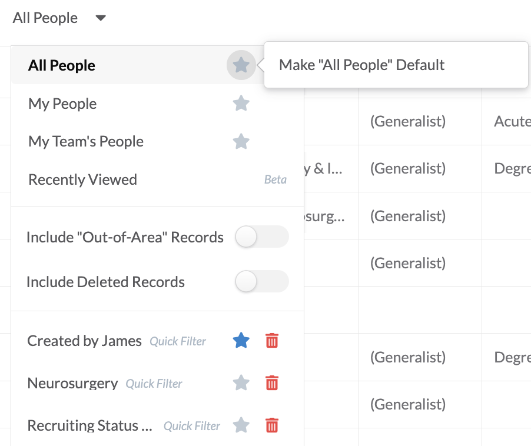Image resolution: width=531 pixels, height=446 pixels.
Task: Set My People as default with star
Action: 241,104
